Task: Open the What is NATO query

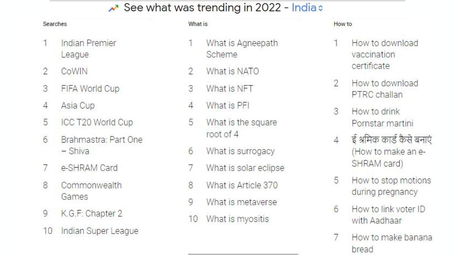Action: coord(232,71)
